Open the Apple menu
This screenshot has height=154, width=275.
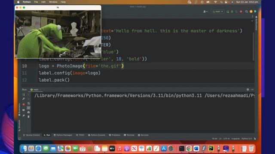pos(18,2)
